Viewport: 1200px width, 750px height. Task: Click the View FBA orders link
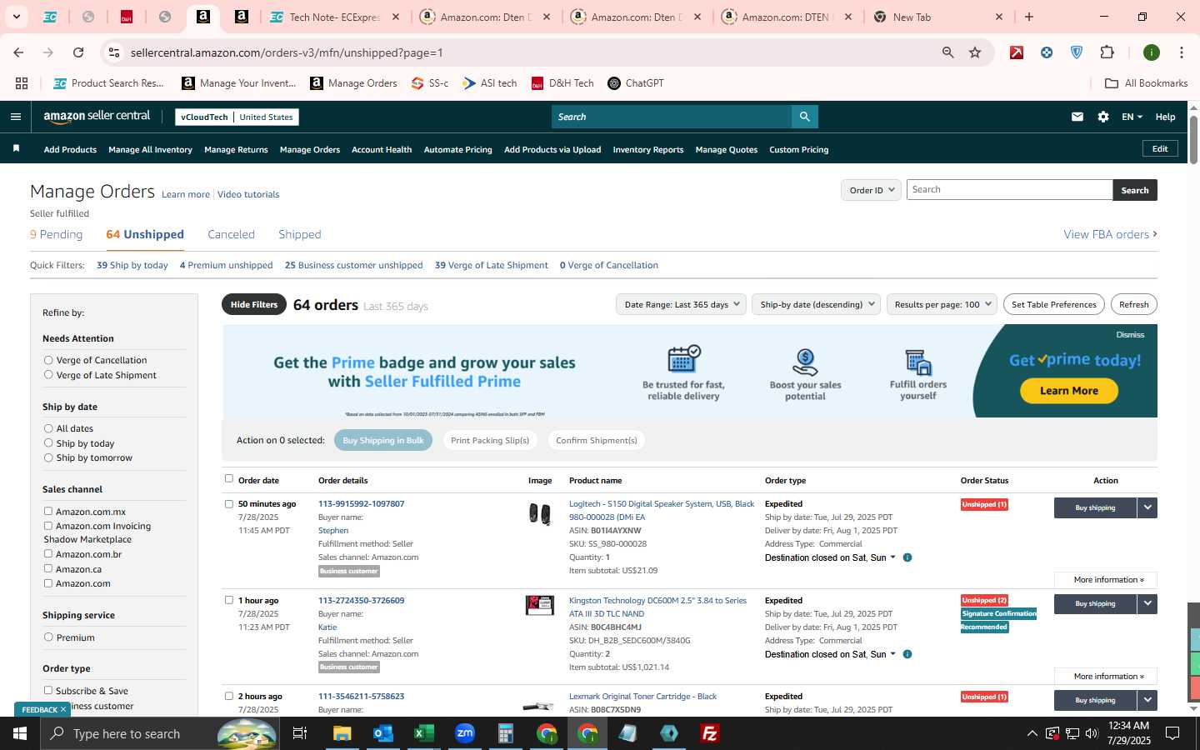pyautogui.click(x=1110, y=234)
